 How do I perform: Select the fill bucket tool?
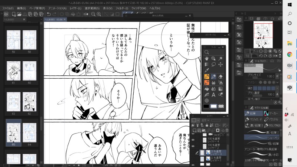207,89
